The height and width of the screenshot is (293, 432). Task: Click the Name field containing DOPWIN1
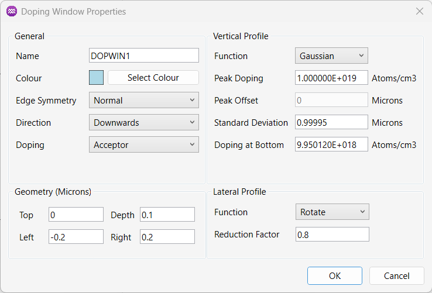click(144, 56)
